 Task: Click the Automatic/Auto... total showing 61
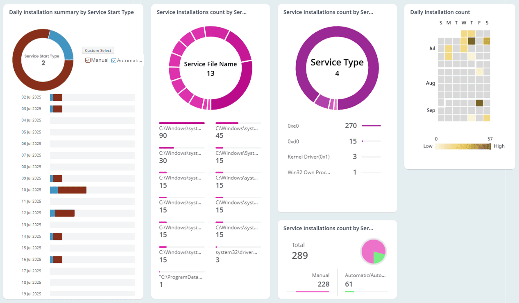point(365,280)
